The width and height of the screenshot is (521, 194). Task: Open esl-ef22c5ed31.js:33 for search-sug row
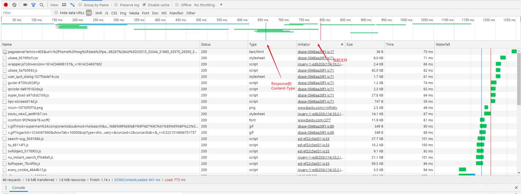tap(313, 139)
